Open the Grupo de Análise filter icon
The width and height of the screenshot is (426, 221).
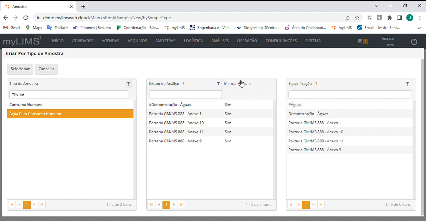point(218,84)
